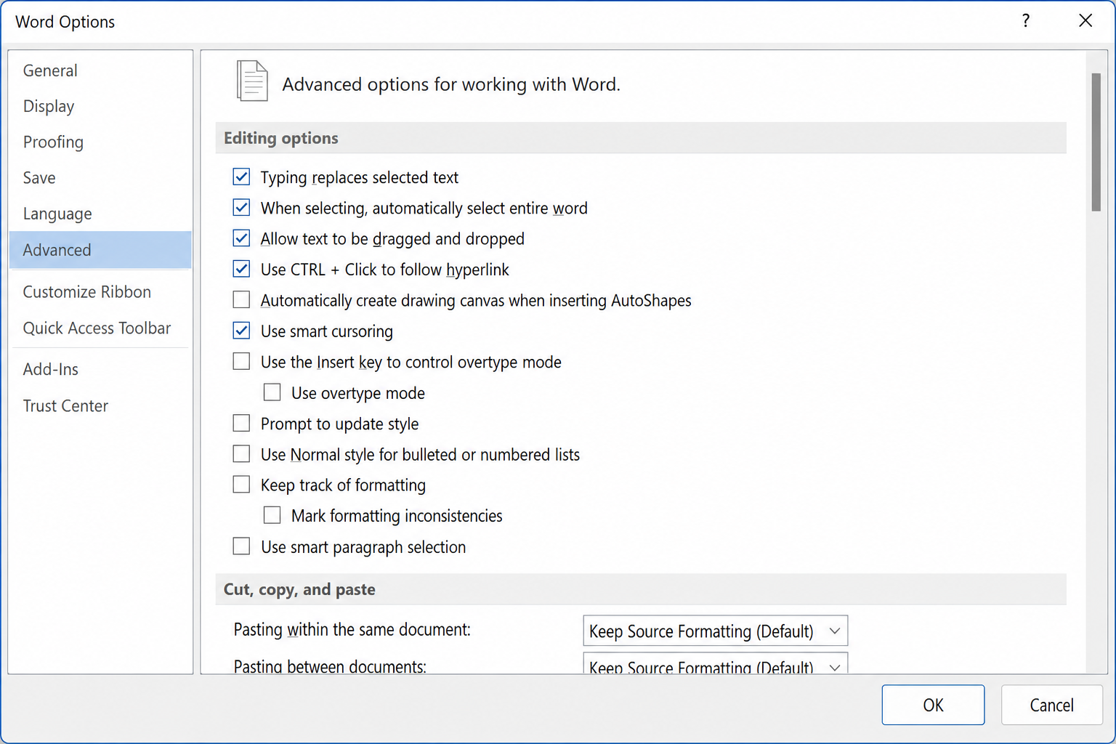This screenshot has width=1116, height=744.
Task: Open the Add-Ins category
Action: 100,369
